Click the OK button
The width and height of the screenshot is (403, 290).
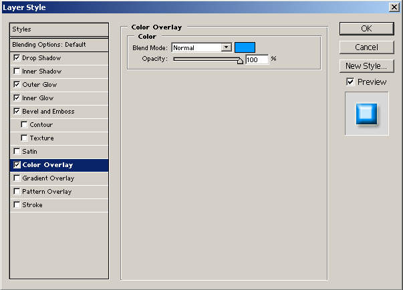pos(366,29)
